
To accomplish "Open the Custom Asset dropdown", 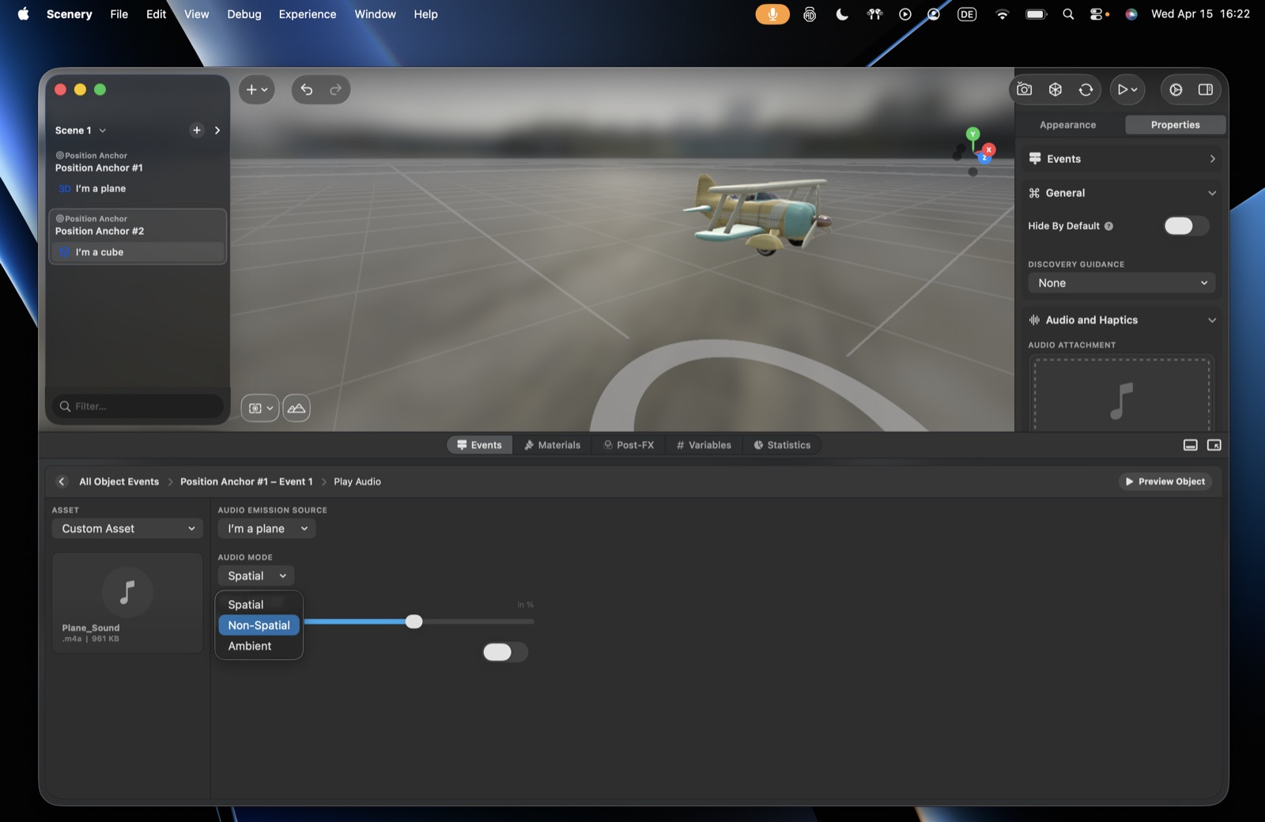I will pyautogui.click(x=127, y=529).
